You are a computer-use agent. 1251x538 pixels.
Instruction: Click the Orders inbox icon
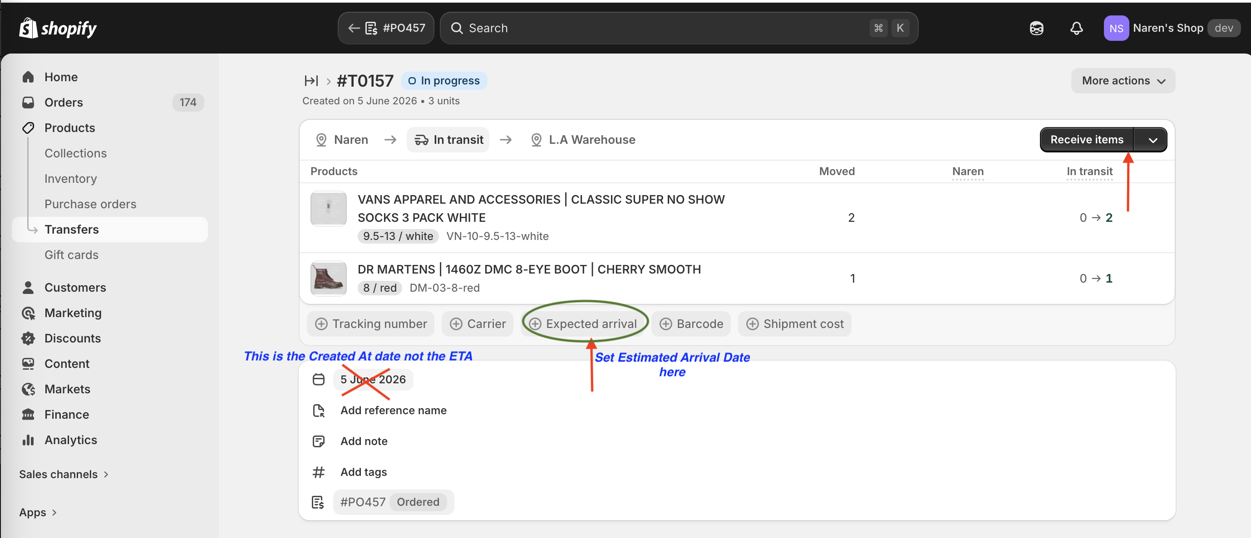[x=28, y=103]
